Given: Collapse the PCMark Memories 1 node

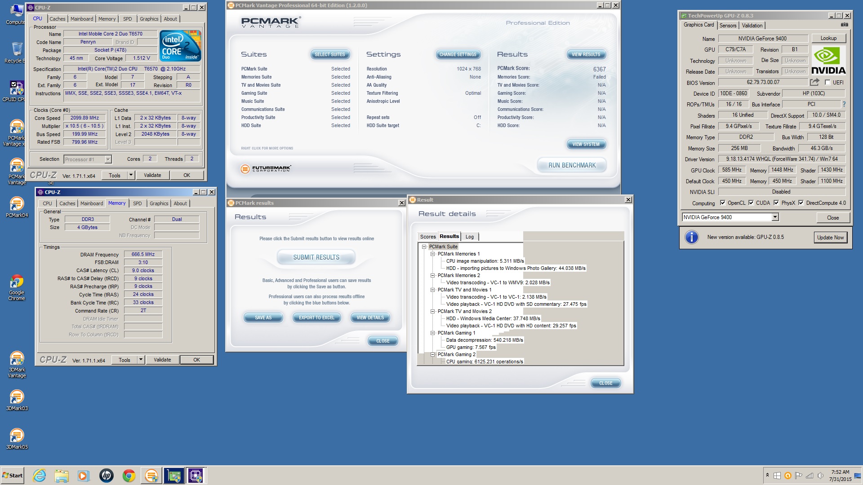Looking at the screenshot, I should pos(432,254).
